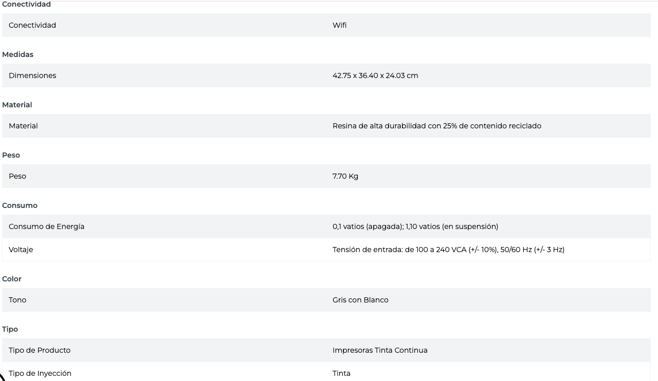This screenshot has height=381, width=658.
Task: Select the Gris con Blanco tone value
Action: (x=360, y=300)
